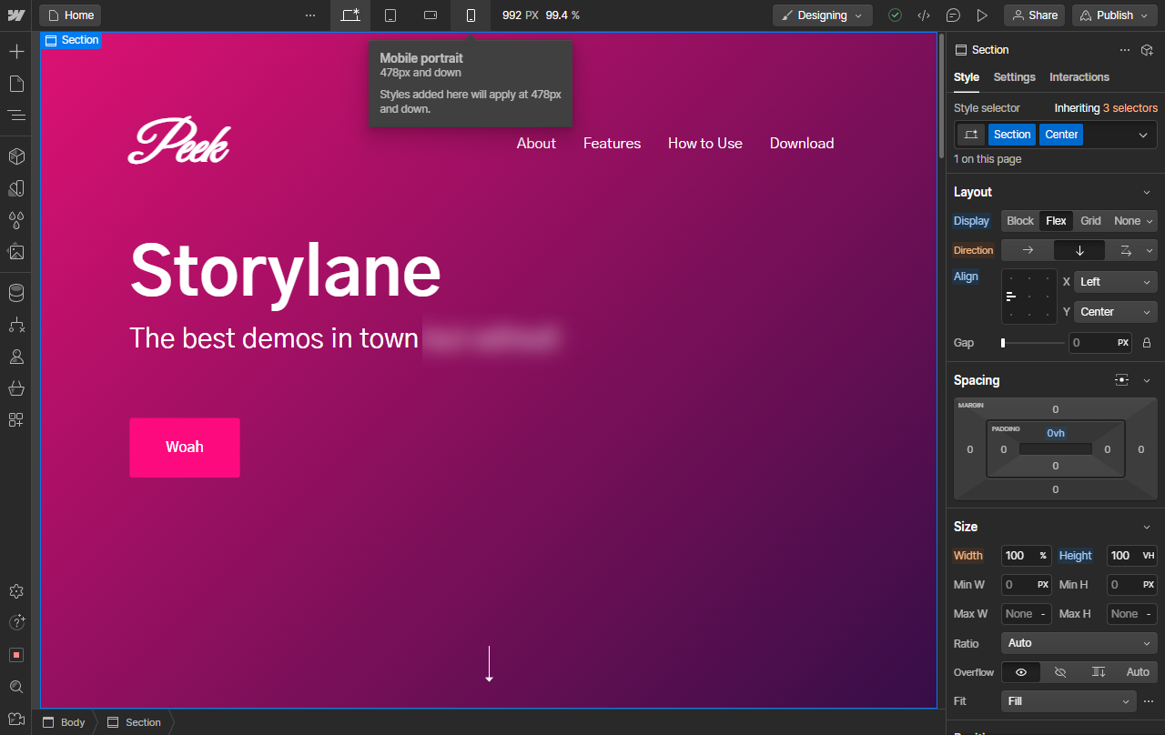Click the Preview play icon
This screenshot has height=735, width=1165.
(x=982, y=15)
